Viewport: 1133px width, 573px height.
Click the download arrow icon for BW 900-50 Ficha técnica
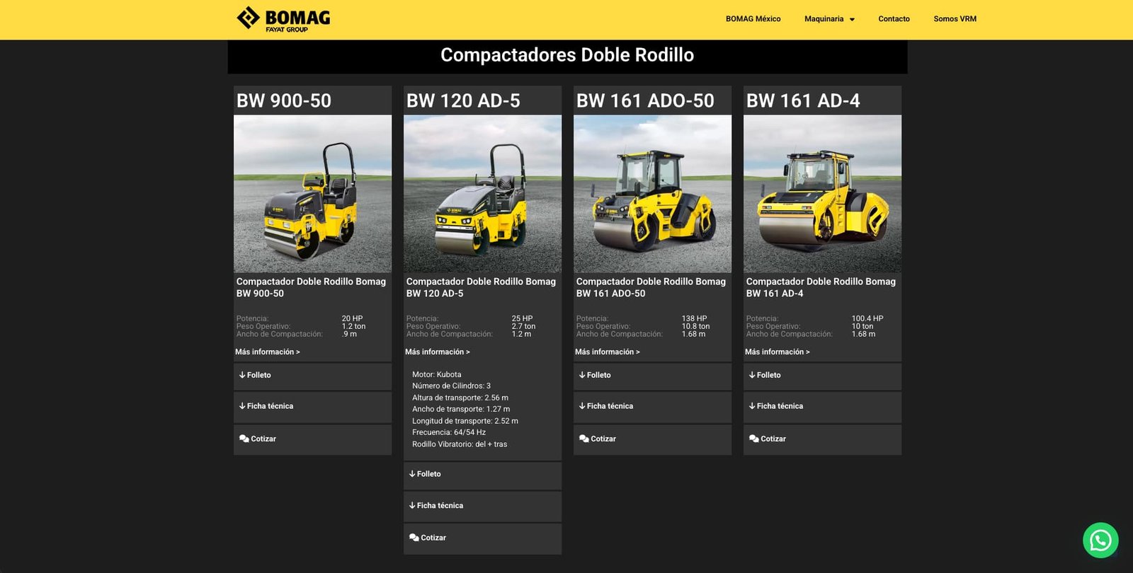click(x=242, y=406)
